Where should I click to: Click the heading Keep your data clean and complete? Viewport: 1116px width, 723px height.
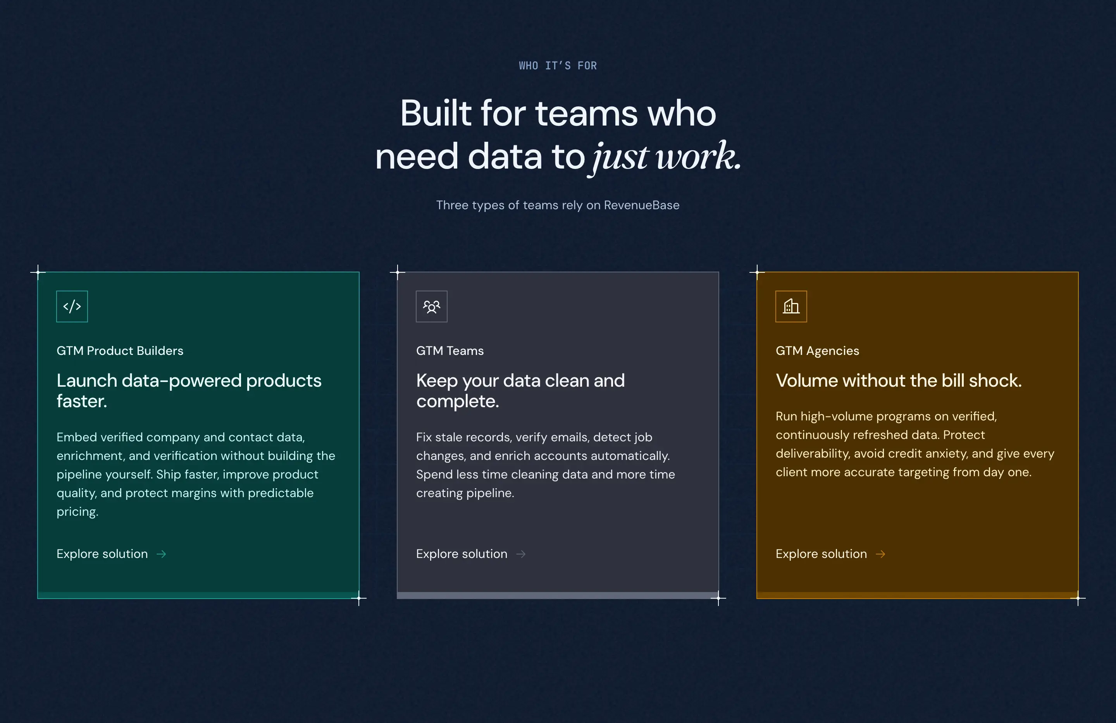(x=520, y=391)
